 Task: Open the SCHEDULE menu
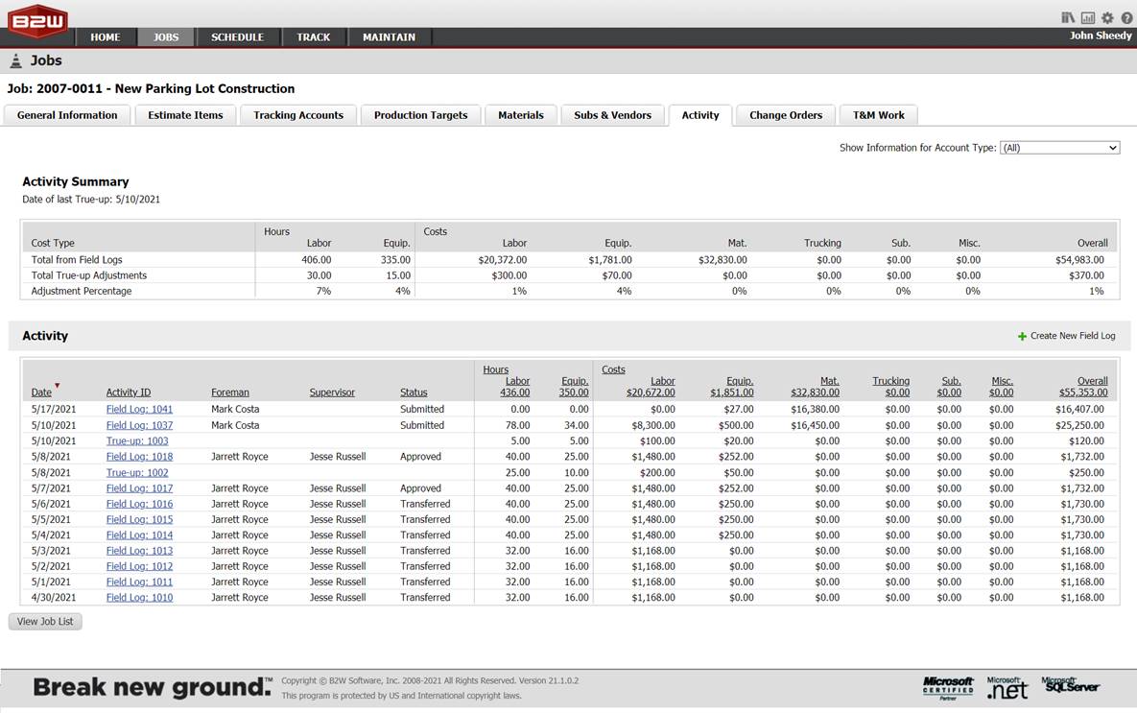pos(237,37)
